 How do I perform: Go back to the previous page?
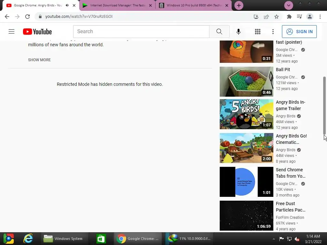(x=7, y=17)
